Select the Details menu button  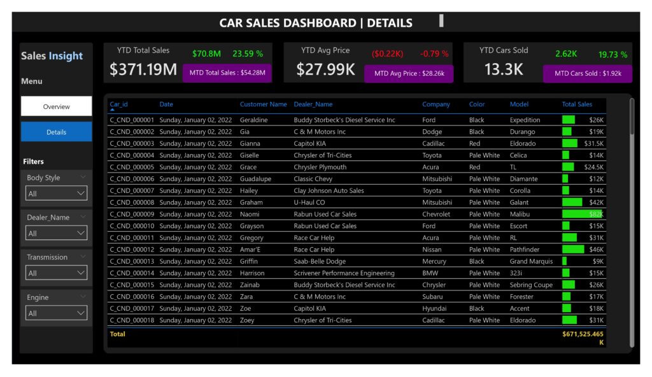[x=56, y=132]
